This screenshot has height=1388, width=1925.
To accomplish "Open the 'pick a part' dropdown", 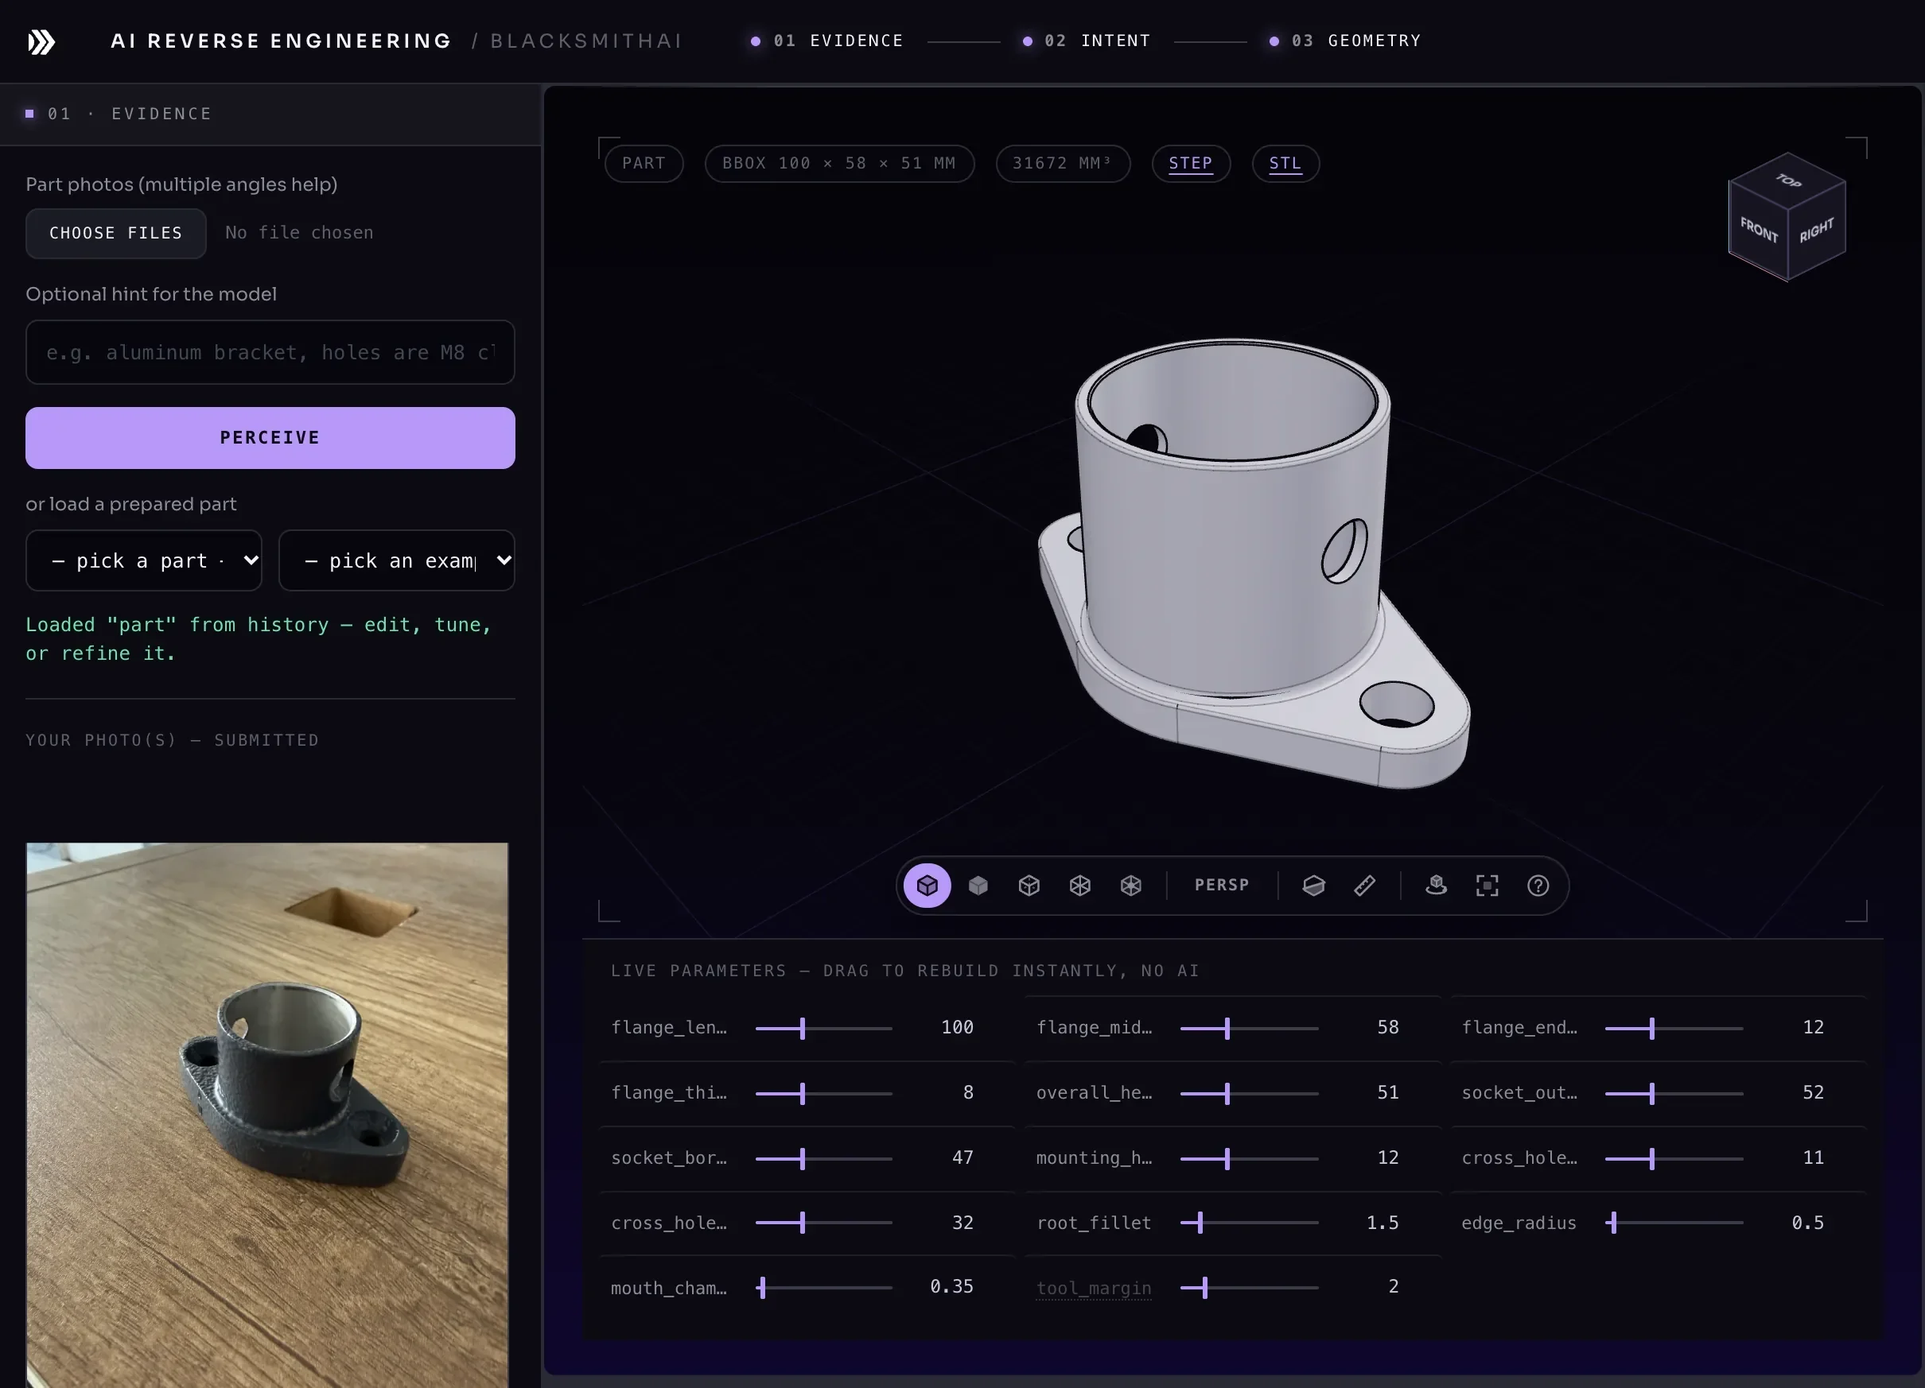I will tap(143, 560).
